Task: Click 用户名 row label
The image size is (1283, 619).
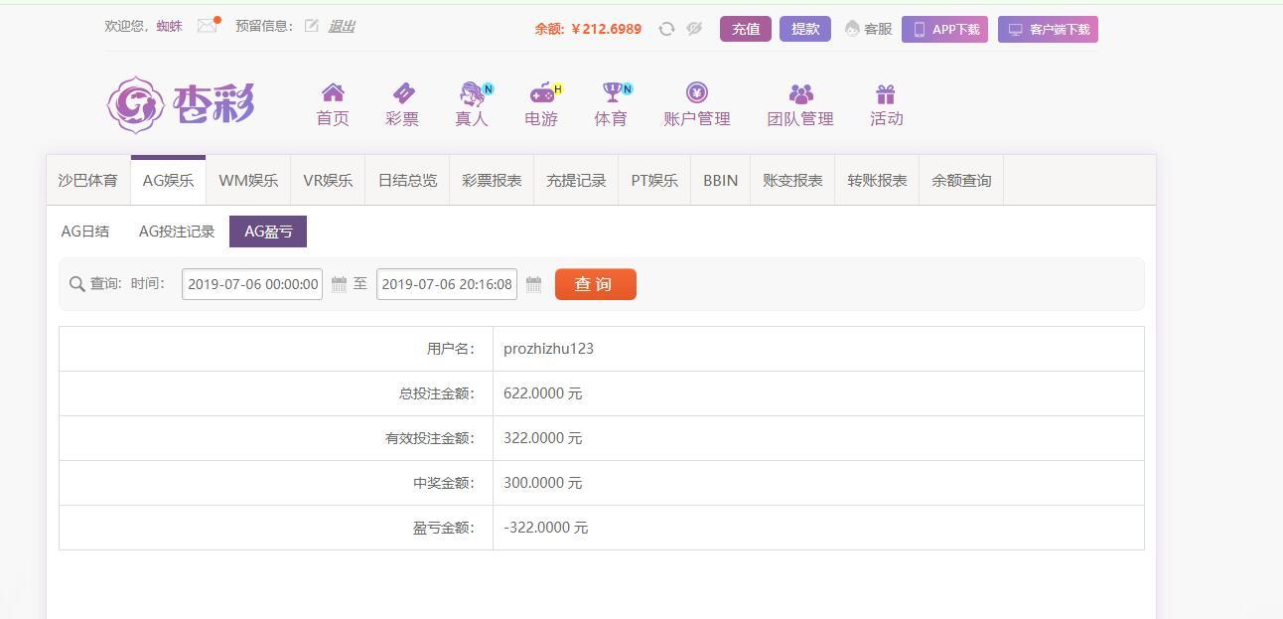Action: pos(451,349)
